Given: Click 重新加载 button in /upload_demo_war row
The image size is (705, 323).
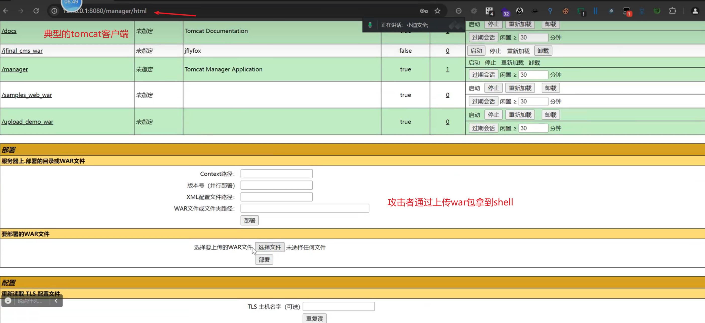Looking at the screenshot, I should click(x=520, y=115).
